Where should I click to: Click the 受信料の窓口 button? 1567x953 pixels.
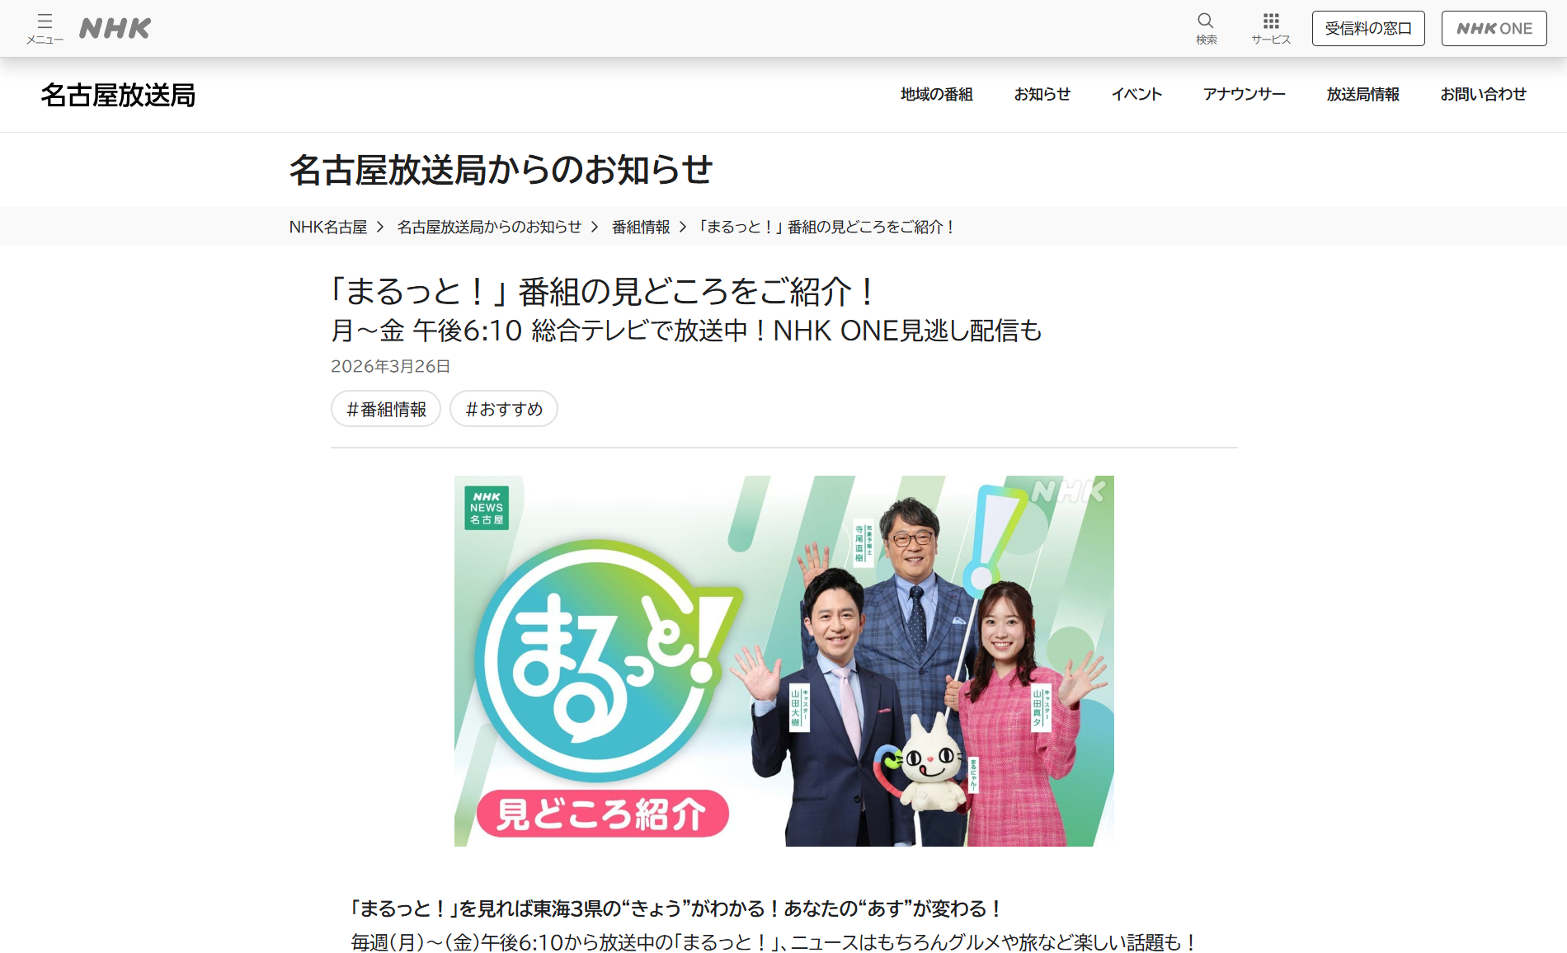[x=1368, y=29]
